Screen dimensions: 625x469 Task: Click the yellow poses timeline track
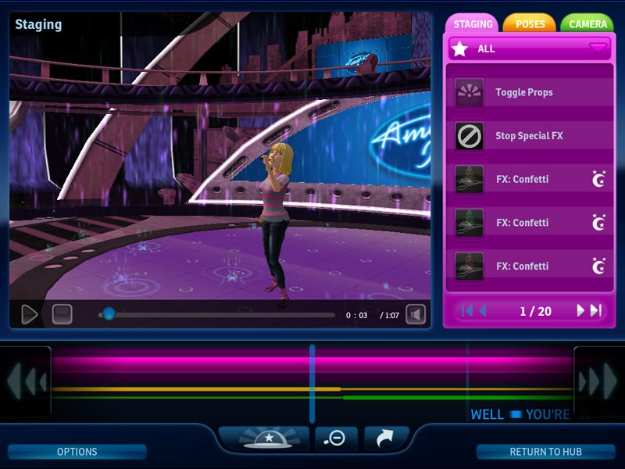[312, 388]
